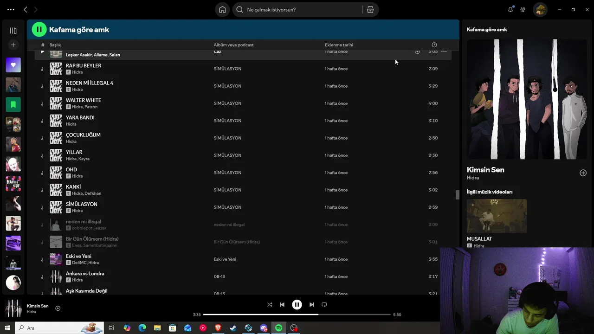This screenshot has width=594, height=334.
Task: Toggle repeat mode
Action: (324, 305)
